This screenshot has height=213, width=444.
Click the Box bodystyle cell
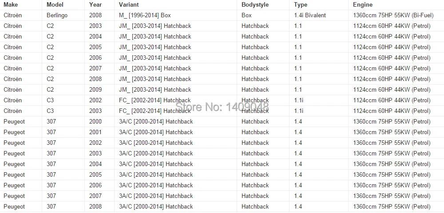(246, 15)
